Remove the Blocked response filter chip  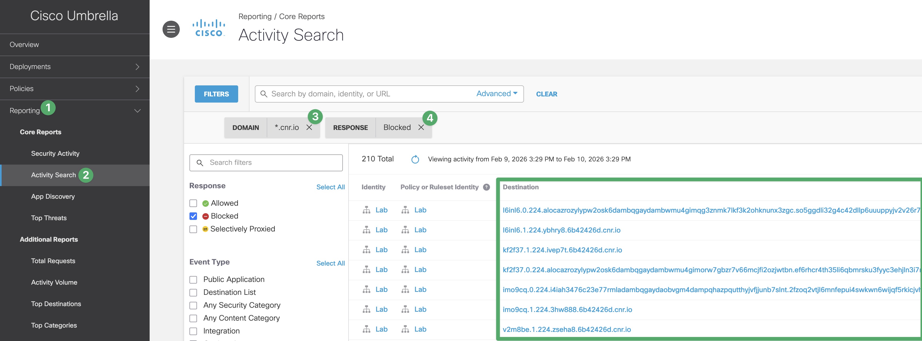click(x=421, y=128)
